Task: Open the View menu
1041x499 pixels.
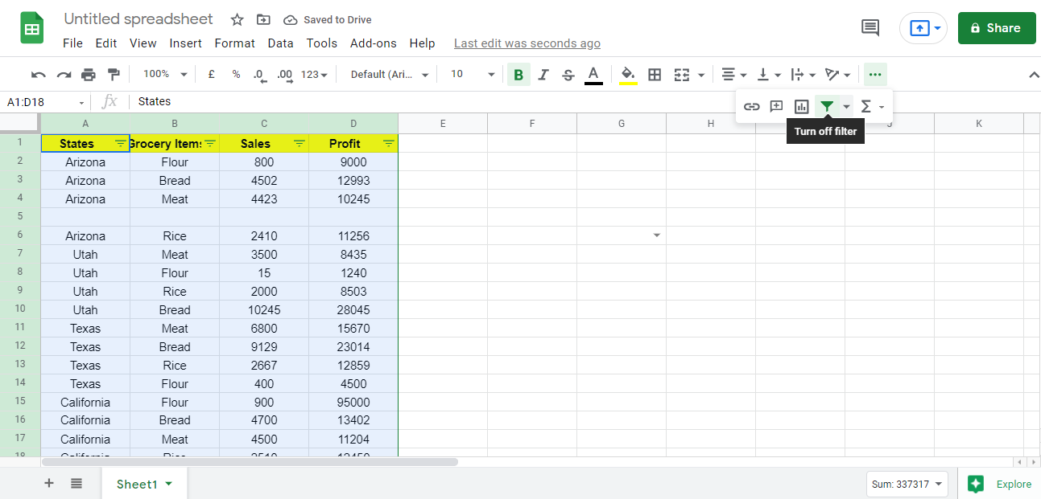Action: pos(143,43)
